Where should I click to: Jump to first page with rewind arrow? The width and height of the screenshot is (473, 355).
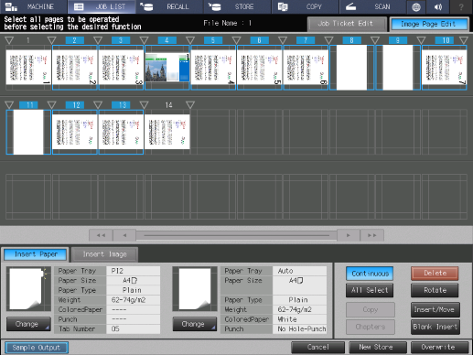tap(101, 235)
